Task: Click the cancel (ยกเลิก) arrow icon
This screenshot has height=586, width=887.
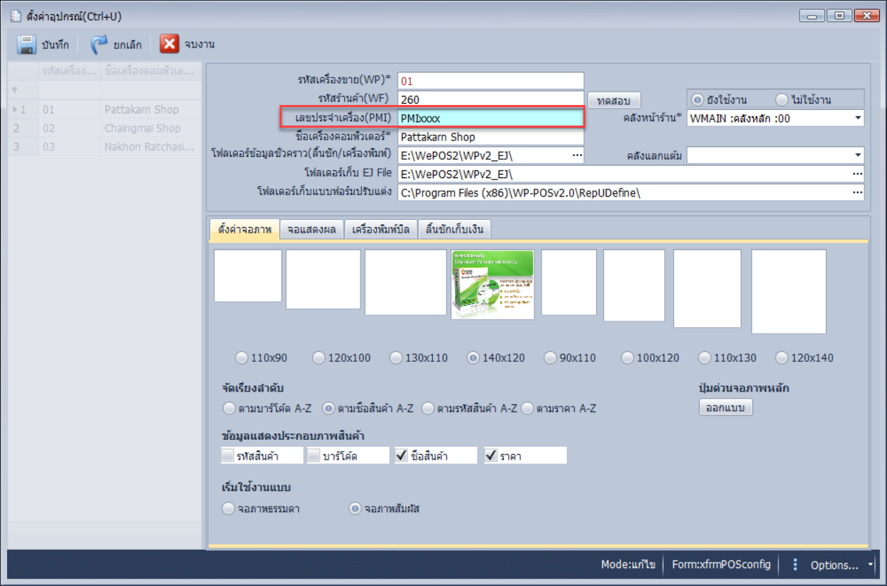Action: [99, 45]
